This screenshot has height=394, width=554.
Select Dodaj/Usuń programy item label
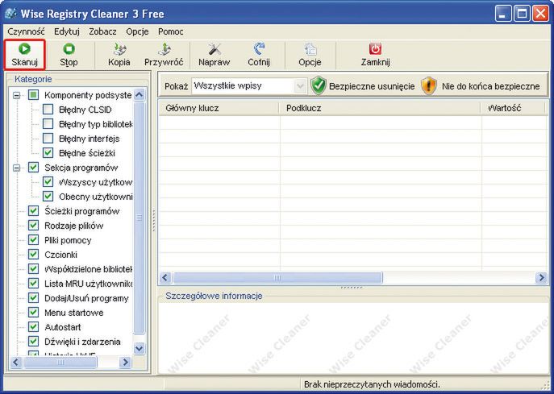[86, 298]
